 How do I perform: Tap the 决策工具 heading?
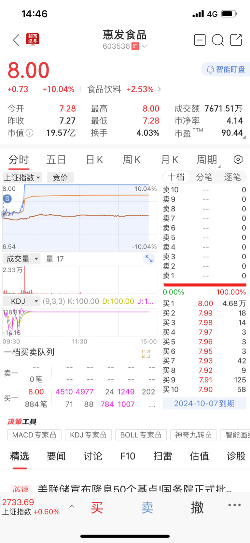(22, 422)
